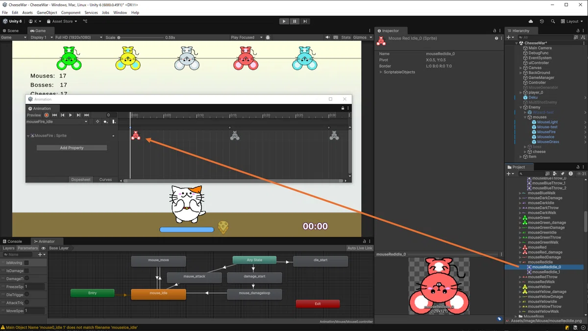This screenshot has height=331, width=588.
Task: Click the Add Keyframe icon in the Animation window
Action: tap(105, 121)
